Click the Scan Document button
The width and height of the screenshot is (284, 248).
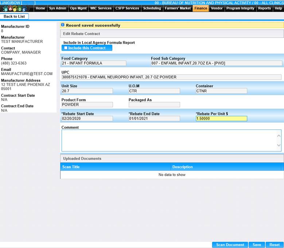230,245
